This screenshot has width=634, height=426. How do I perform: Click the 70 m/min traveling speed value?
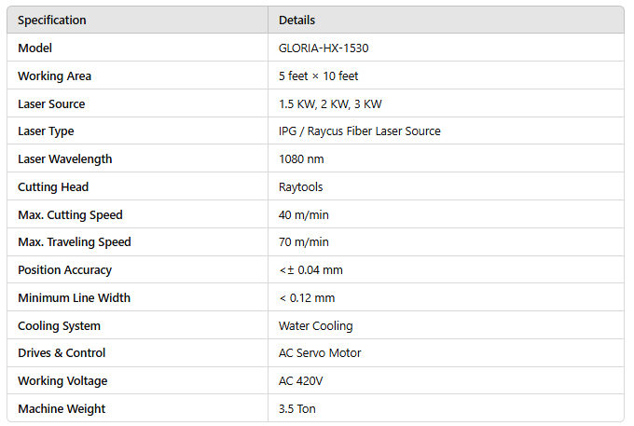point(304,241)
